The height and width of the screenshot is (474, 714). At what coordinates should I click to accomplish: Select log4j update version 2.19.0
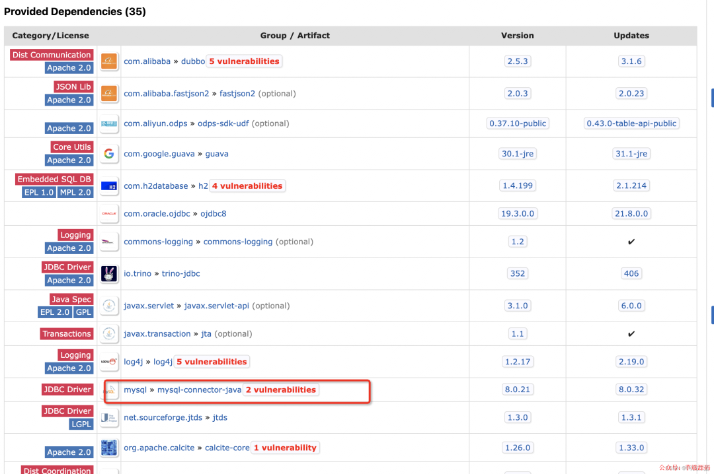(x=631, y=362)
